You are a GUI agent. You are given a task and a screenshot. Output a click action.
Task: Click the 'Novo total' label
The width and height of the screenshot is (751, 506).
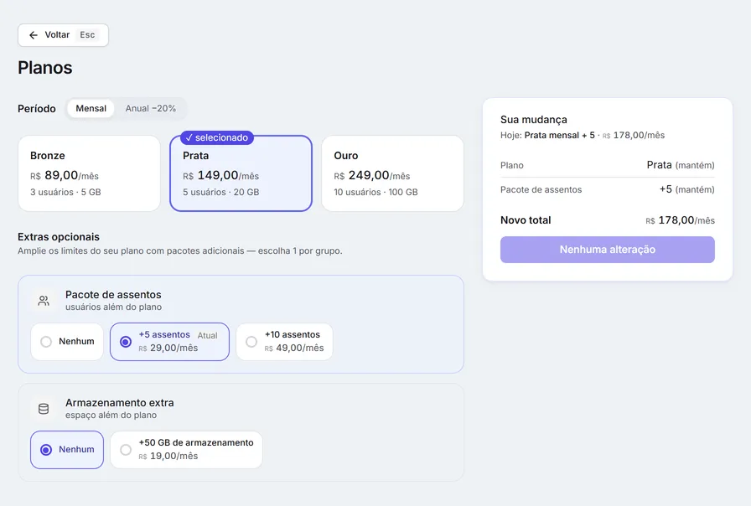point(526,220)
